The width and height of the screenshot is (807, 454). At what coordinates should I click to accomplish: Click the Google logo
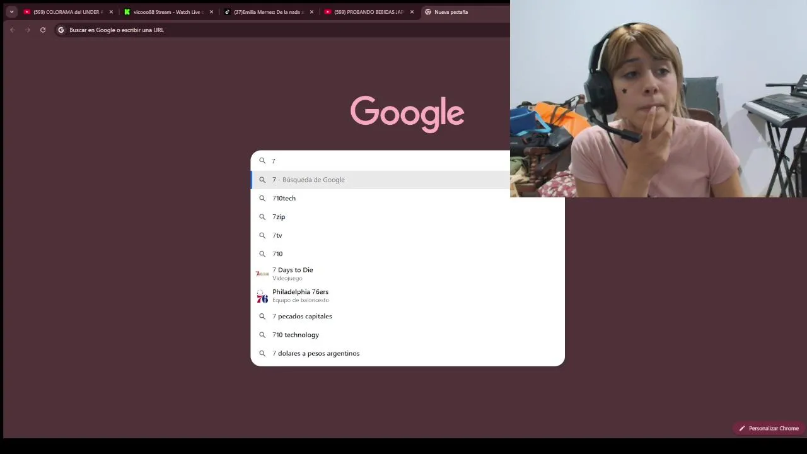[x=407, y=114]
